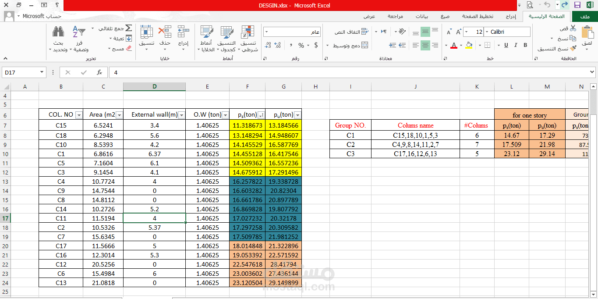Click the insert function fx icon

99,72
